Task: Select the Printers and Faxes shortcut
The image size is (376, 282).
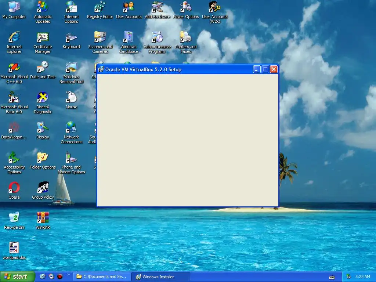Action: [x=186, y=43]
